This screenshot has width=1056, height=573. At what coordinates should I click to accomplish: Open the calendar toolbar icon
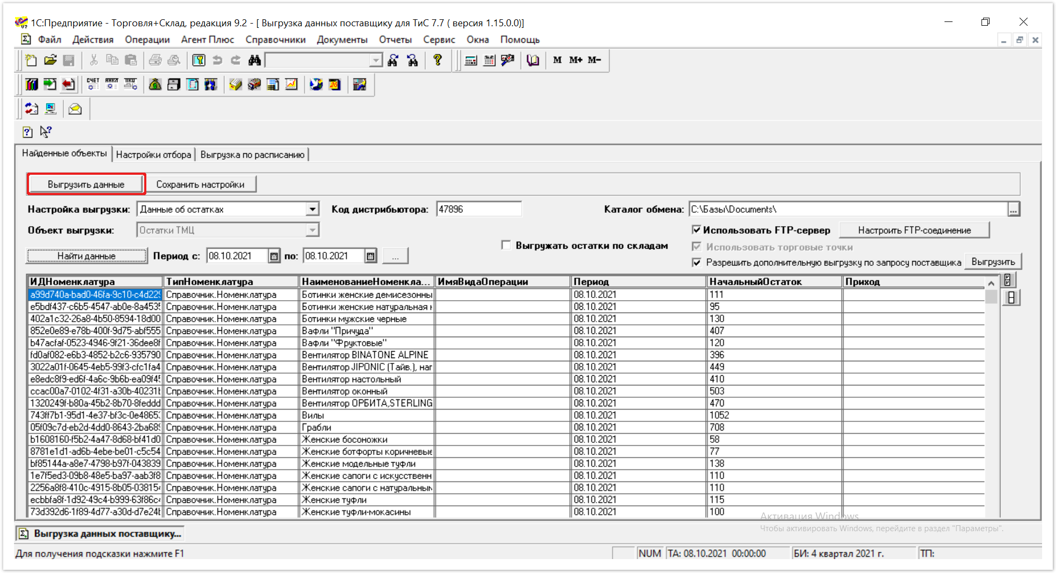489,60
